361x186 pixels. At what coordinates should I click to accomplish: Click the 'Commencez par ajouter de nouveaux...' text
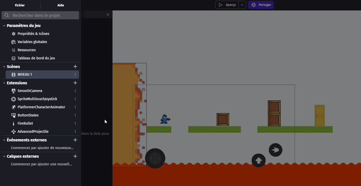(42, 148)
